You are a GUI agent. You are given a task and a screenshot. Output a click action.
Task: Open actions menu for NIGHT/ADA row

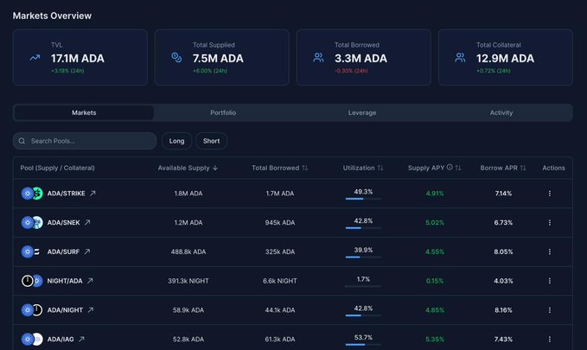[x=549, y=281]
